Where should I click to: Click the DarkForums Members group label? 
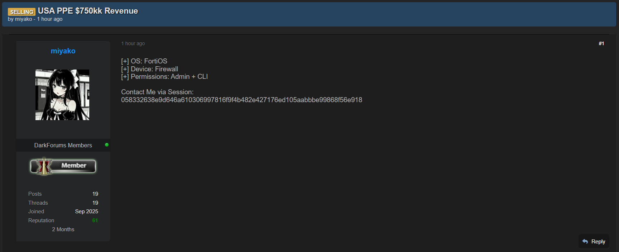point(63,145)
